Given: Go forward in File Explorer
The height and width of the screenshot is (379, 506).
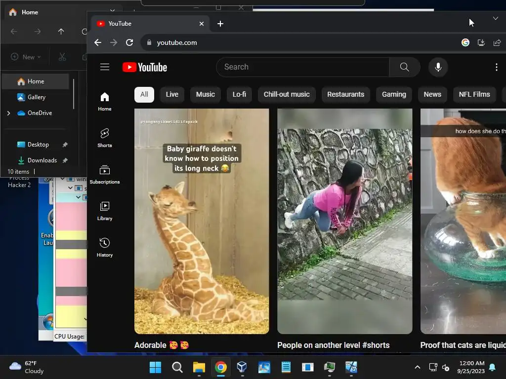Looking at the screenshot, I should coord(38,31).
